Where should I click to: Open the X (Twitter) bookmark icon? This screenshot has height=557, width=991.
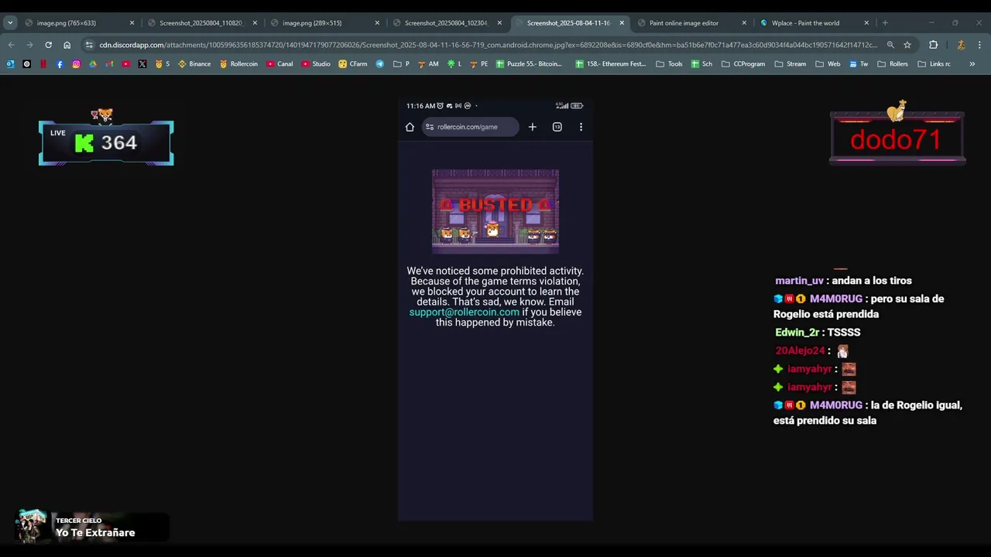(x=142, y=64)
